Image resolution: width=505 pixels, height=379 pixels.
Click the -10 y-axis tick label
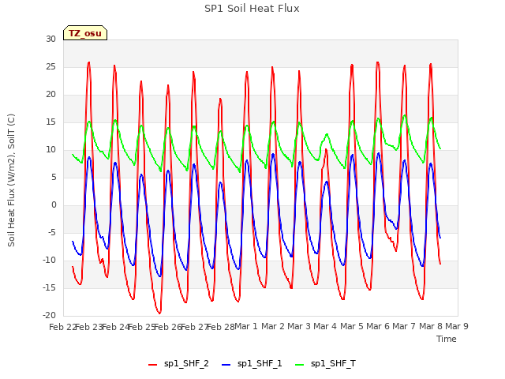50,260
